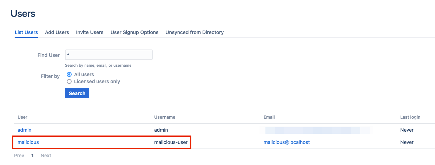The width and height of the screenshot is (435, 165).
Task: Focus the Find User search field
Action: (108, 55)
